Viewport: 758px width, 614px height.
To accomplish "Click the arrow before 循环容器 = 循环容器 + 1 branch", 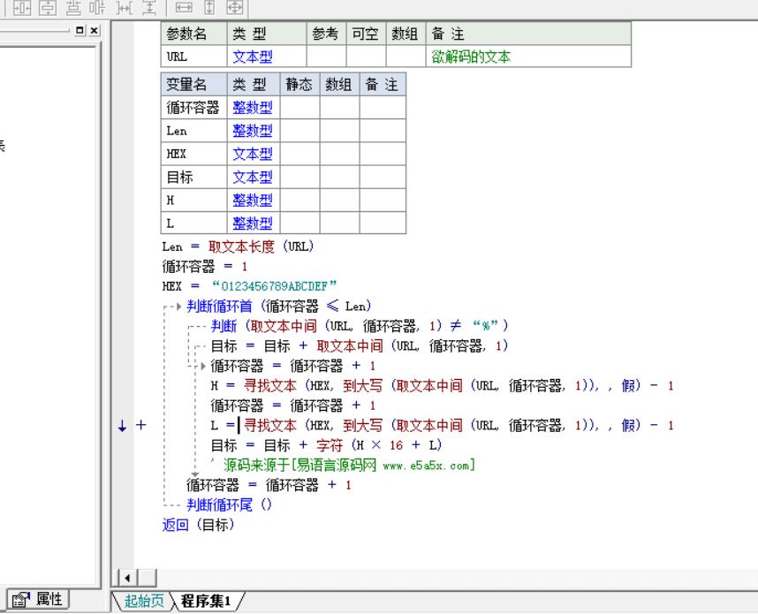I will (x=203, y=366).
